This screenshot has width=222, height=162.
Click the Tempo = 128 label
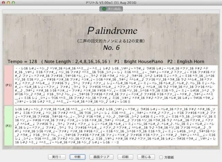[22, 61]
